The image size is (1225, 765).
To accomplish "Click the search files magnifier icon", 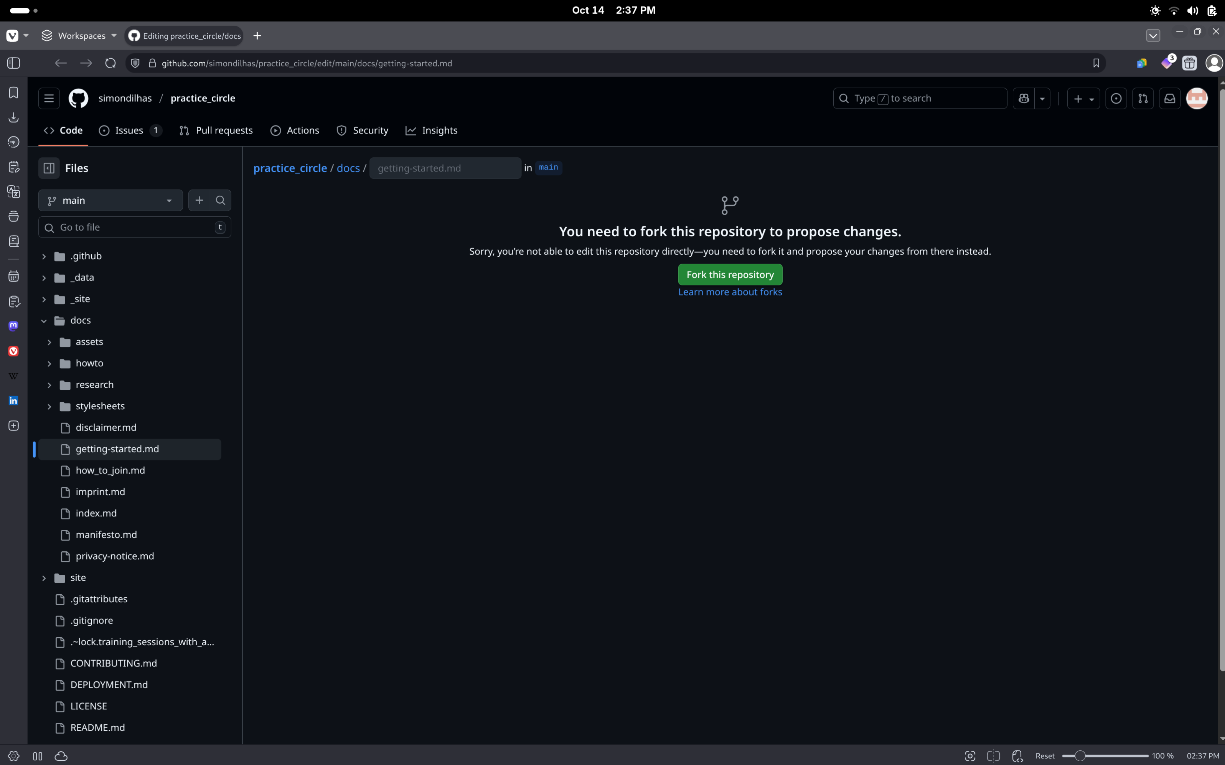I will (221, 200).
